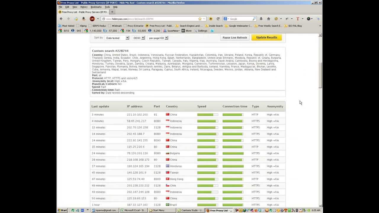
Task: Open the Downloads arrow icon
Action: [261, 19]
